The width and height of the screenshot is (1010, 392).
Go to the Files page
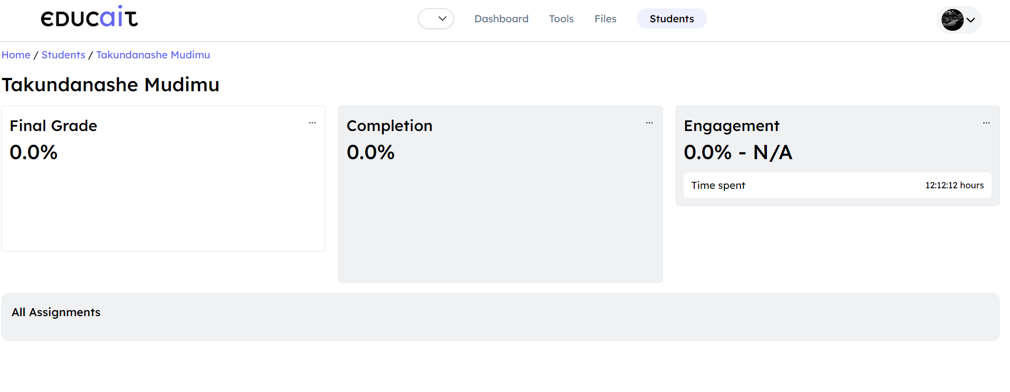tap(605, 18)
